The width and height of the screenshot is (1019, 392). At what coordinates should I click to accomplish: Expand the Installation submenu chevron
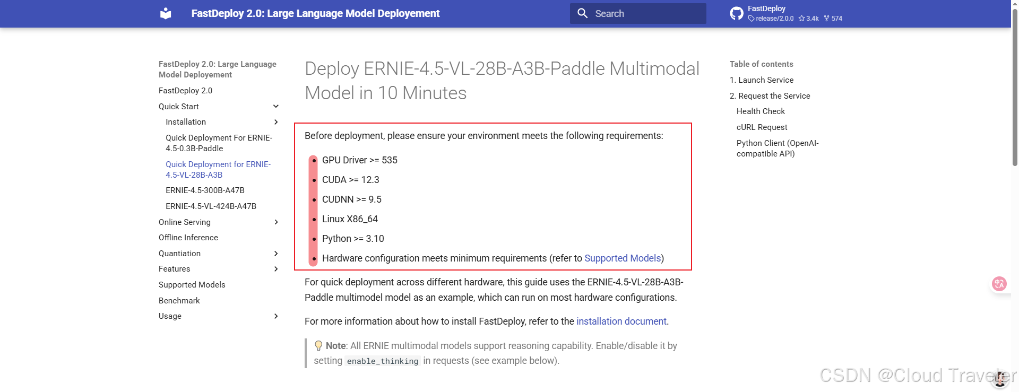click(x=276, y=122)
